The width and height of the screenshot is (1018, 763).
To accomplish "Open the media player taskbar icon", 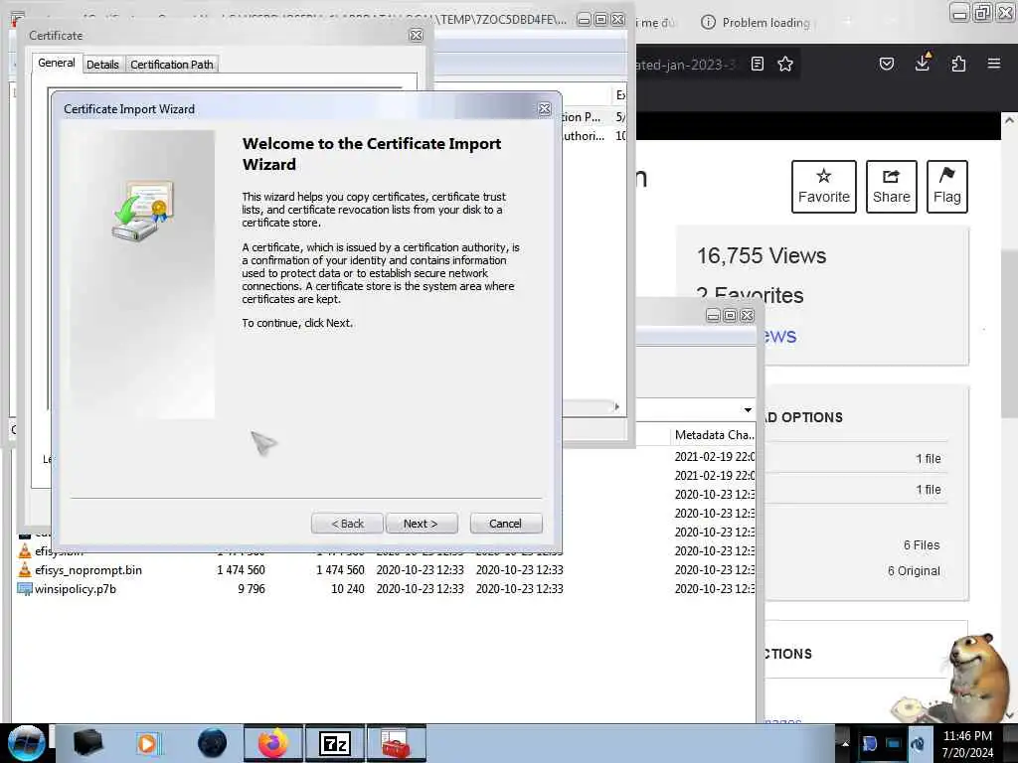I will [x=147, y=743].
